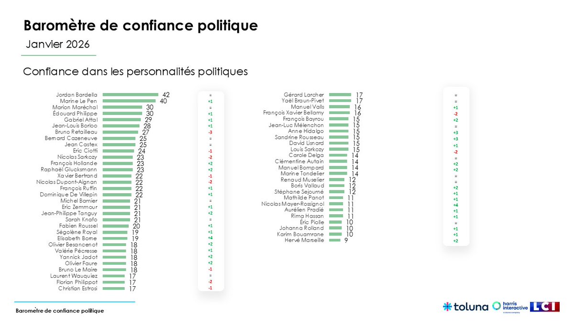Click the footer "Baromètre de confiance politique" text
Image resolution: width=574 pixels, height=322 pixels.
(x=59, y=311)
